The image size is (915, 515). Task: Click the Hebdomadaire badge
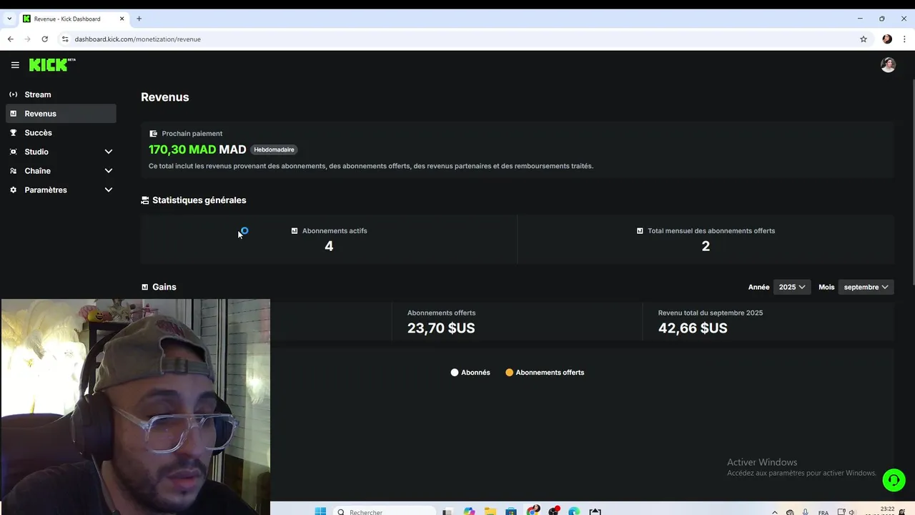274,150
